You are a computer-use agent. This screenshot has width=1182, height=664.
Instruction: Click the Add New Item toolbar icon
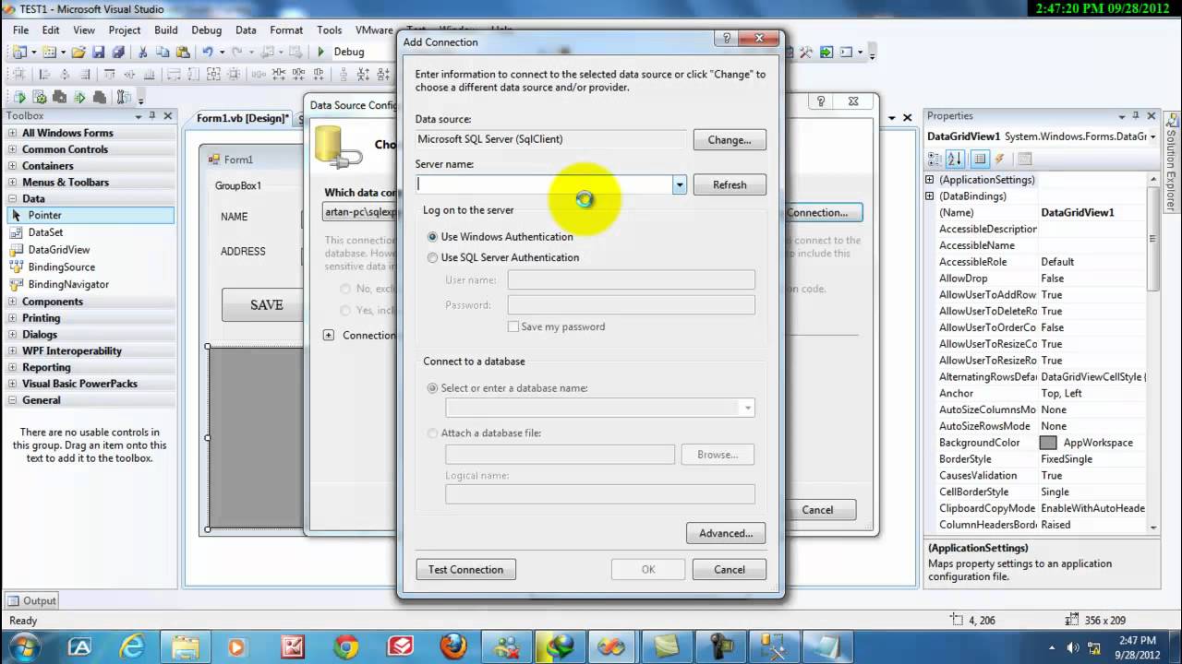click(49, 53)
